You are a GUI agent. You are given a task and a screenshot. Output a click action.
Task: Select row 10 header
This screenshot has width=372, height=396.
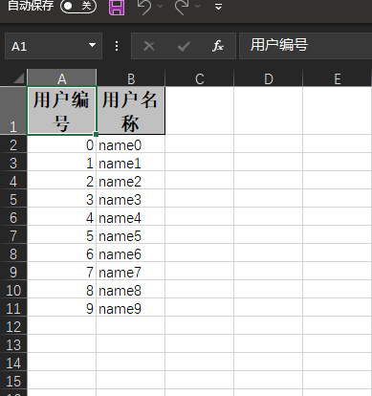tap(13, 289)
